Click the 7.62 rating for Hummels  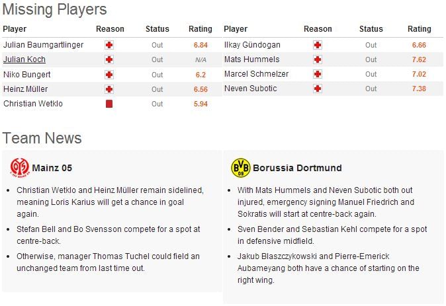pos(419,59)
